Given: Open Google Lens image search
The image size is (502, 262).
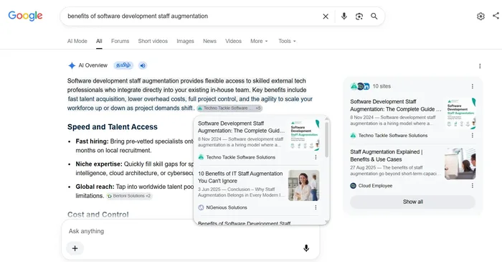Looking at the screenshot, I should pos(359,17).
